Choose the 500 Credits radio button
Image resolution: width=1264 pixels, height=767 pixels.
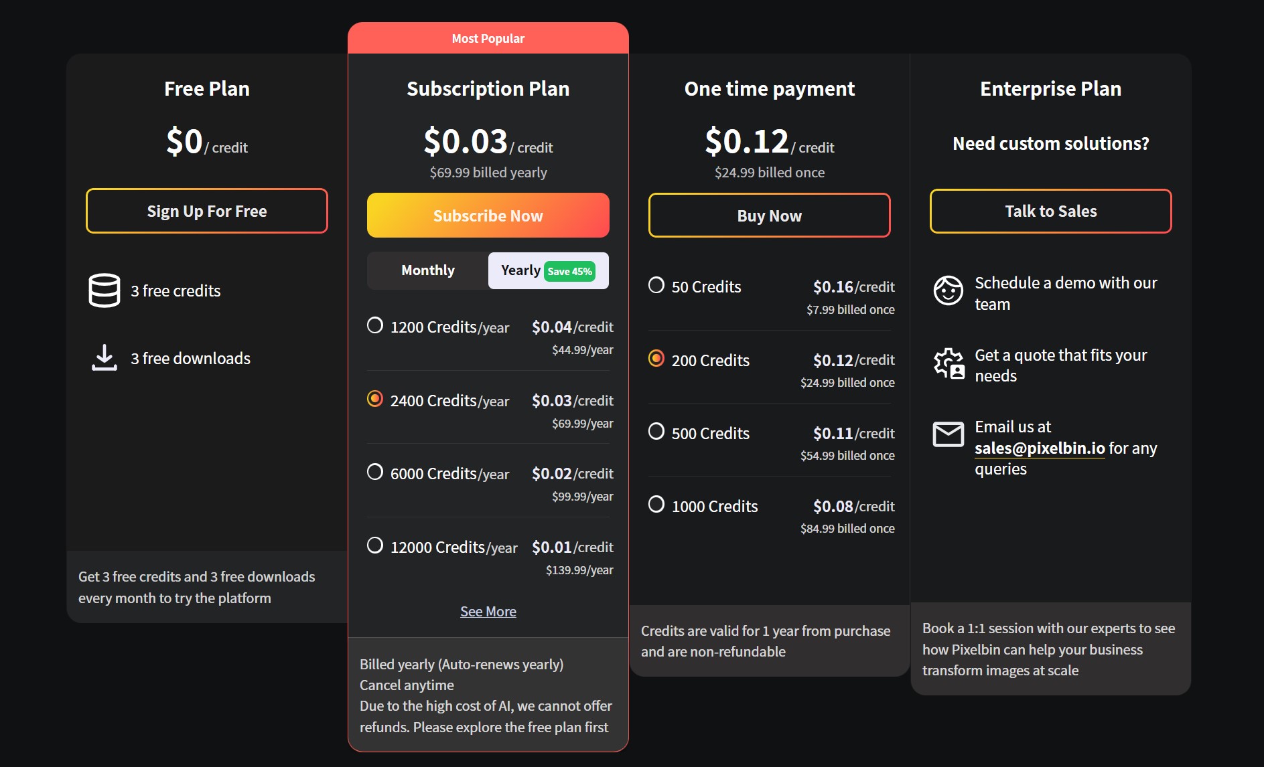pyautogui.click(x=656, y=432)
